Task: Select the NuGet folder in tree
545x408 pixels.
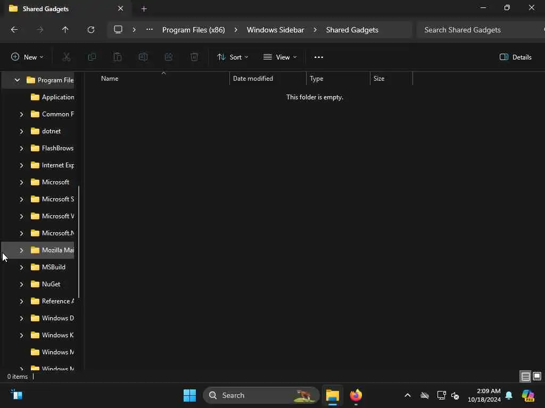Action: tap(46, 284)
